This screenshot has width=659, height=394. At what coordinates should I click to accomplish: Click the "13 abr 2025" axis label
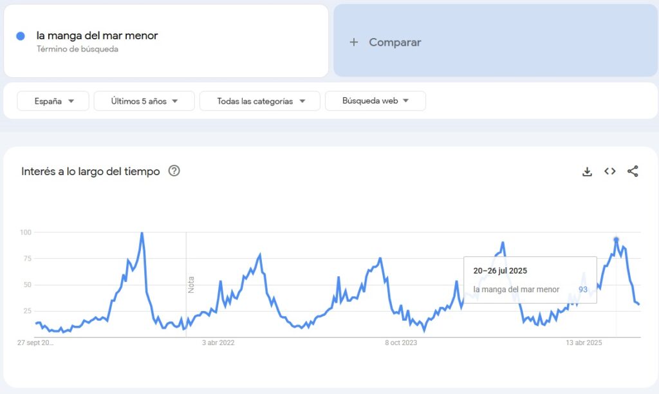(584, 343)
